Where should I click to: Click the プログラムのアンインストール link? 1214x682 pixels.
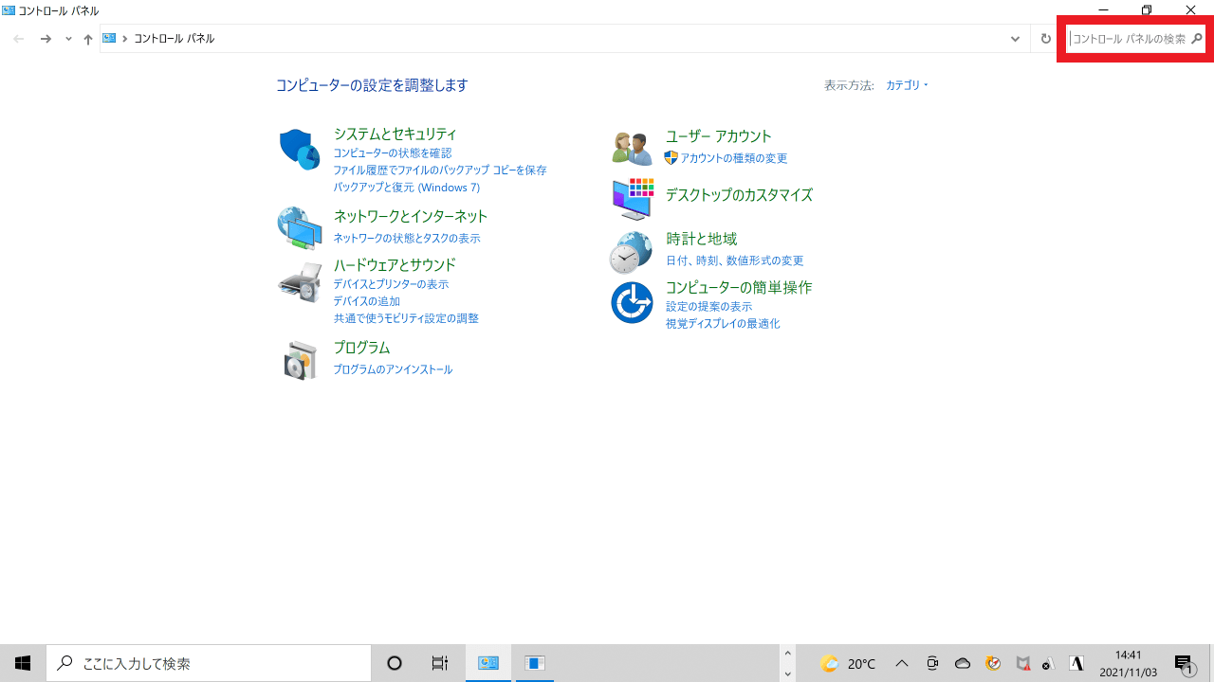[393, 369]
